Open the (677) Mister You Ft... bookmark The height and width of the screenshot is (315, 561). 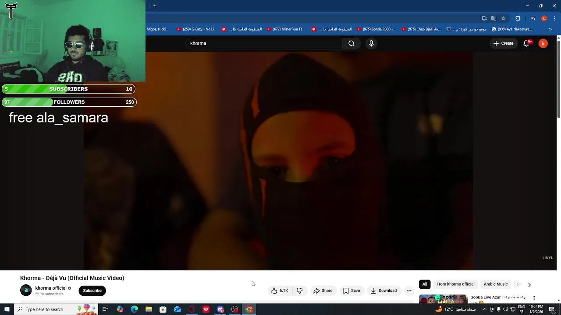(286, 29)
